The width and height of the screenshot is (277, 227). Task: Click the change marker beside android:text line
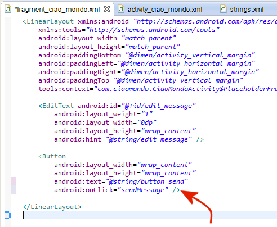click(x=14, y=181)
